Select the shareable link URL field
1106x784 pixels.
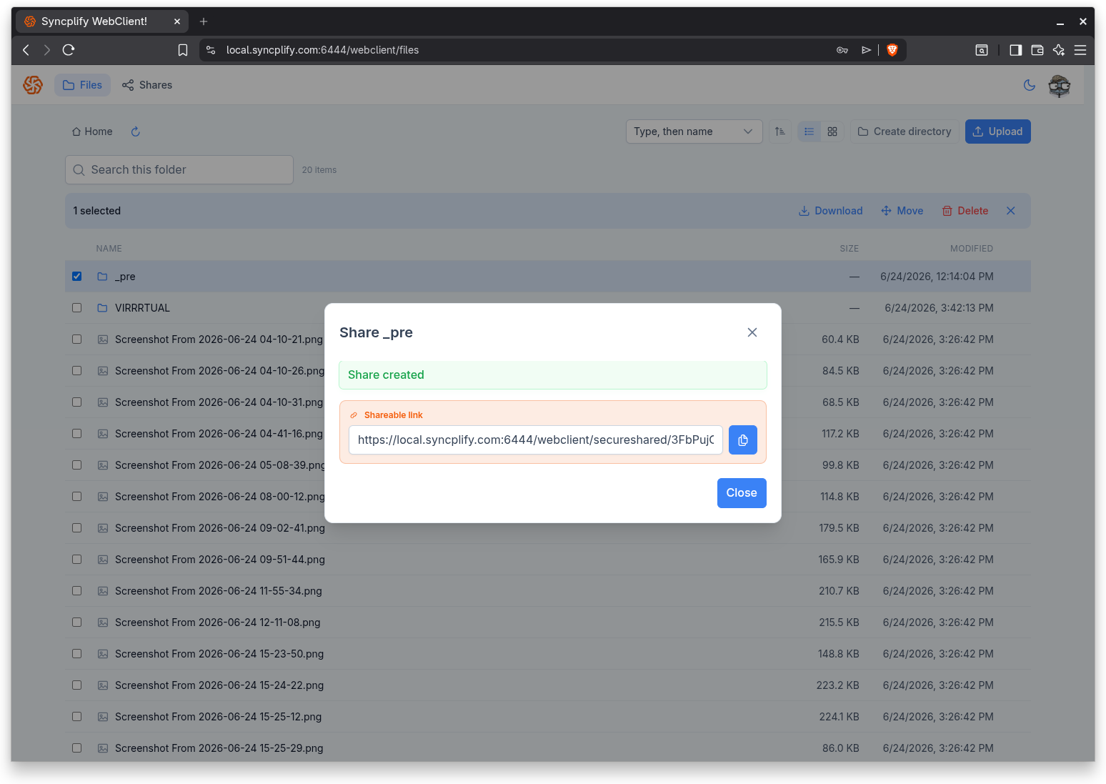(536, 440)
